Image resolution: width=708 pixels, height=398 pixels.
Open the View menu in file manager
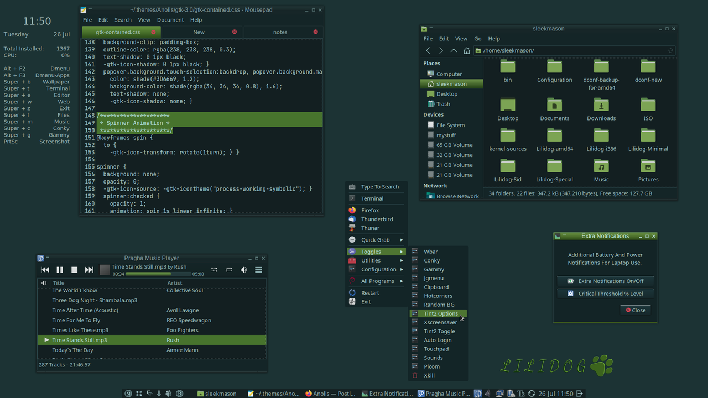coord(461,38)
